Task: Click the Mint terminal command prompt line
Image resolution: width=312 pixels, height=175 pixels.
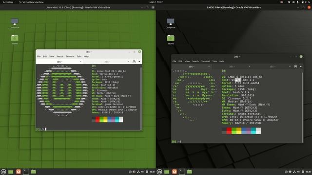Action: [41, 129]
